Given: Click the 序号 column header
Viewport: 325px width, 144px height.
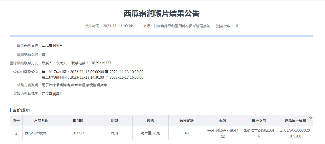Looking at the screenshot, I should pos(16,121).
